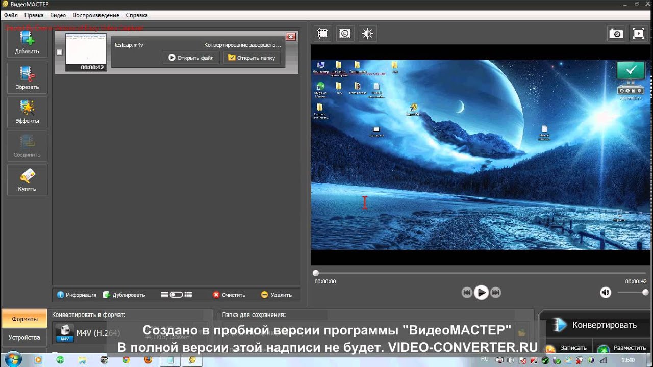Open the Windows Start menu
653x367 pixels.
click(12, 359)
